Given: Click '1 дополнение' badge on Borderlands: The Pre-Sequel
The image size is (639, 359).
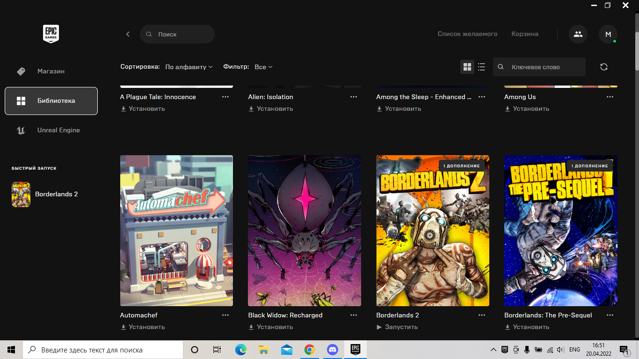Looking at the screenshot, I should 589,166.
